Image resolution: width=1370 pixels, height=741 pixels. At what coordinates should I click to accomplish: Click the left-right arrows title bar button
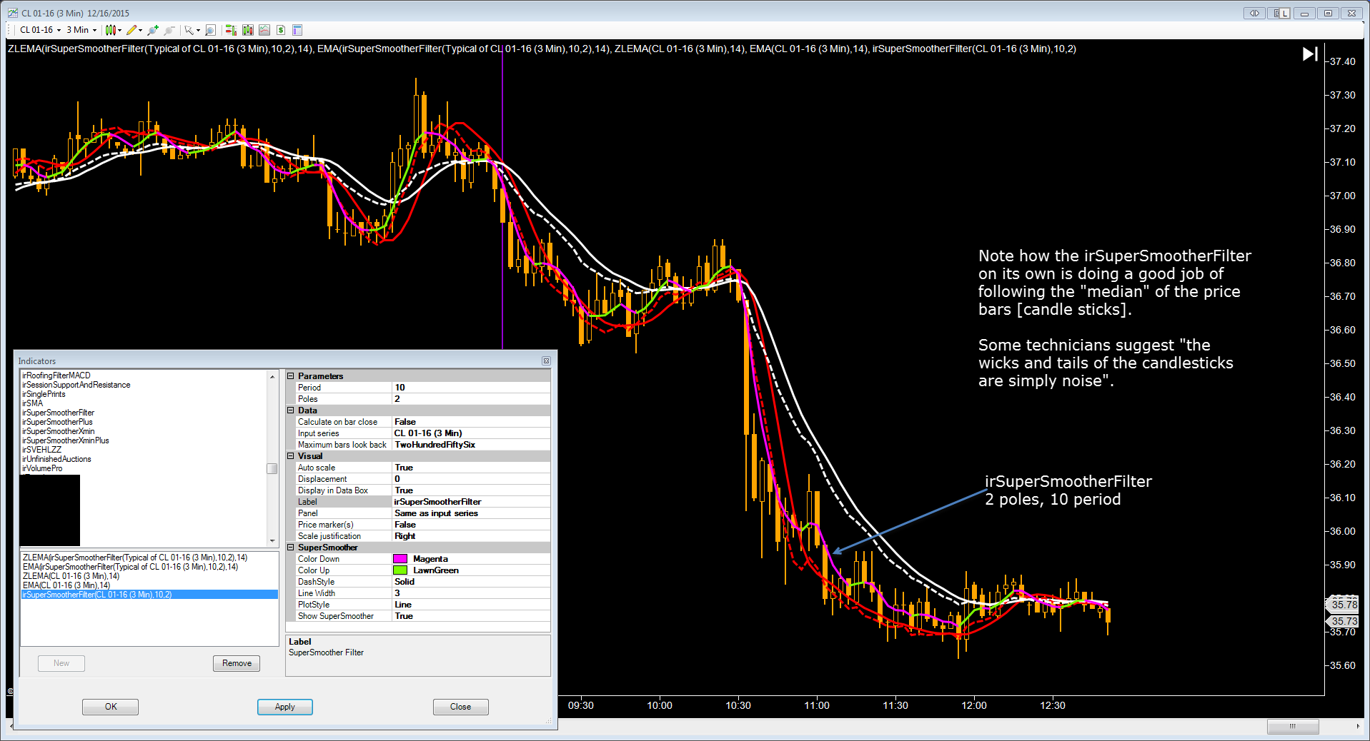1254,13
